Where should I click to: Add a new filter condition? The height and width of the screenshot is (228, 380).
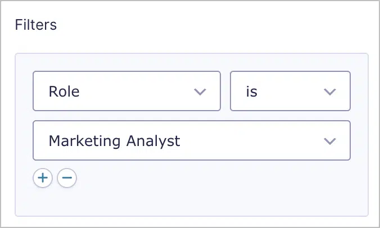(x=42, y=178)
